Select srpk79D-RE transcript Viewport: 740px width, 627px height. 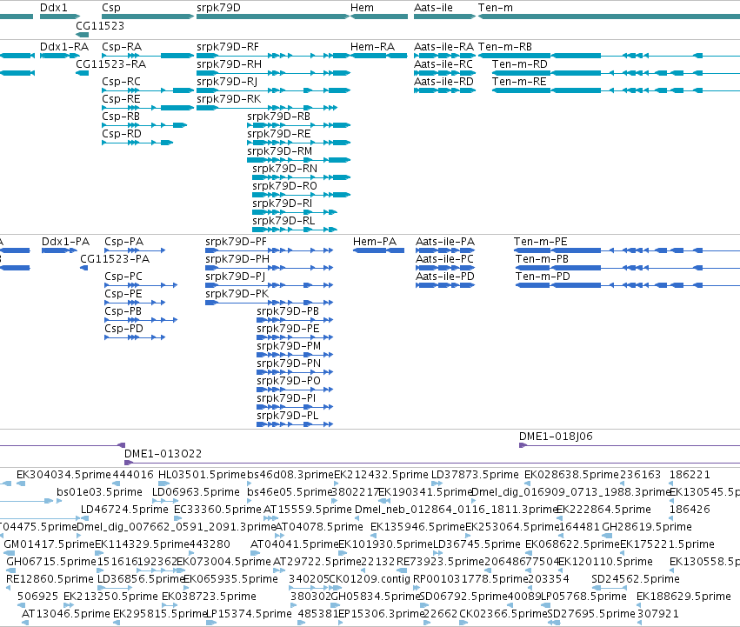pos(299,143)
